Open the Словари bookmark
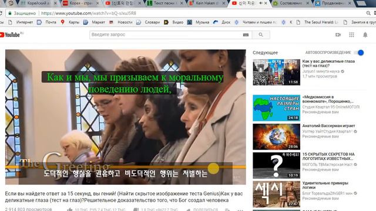 pyautogui.click(x=148, y=22)
